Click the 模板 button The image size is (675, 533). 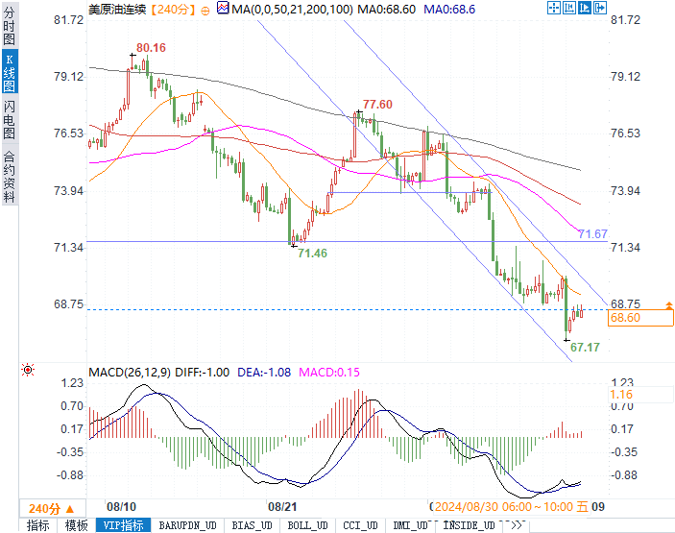click(76, 525)
